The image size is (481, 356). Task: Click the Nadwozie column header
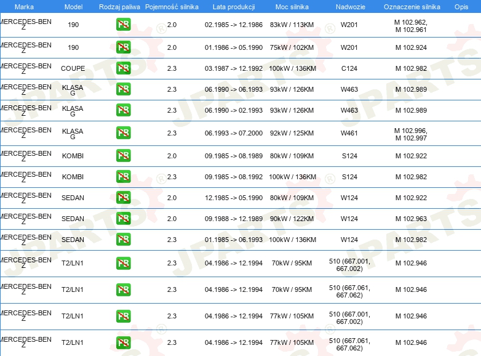(x=351, y=7)
